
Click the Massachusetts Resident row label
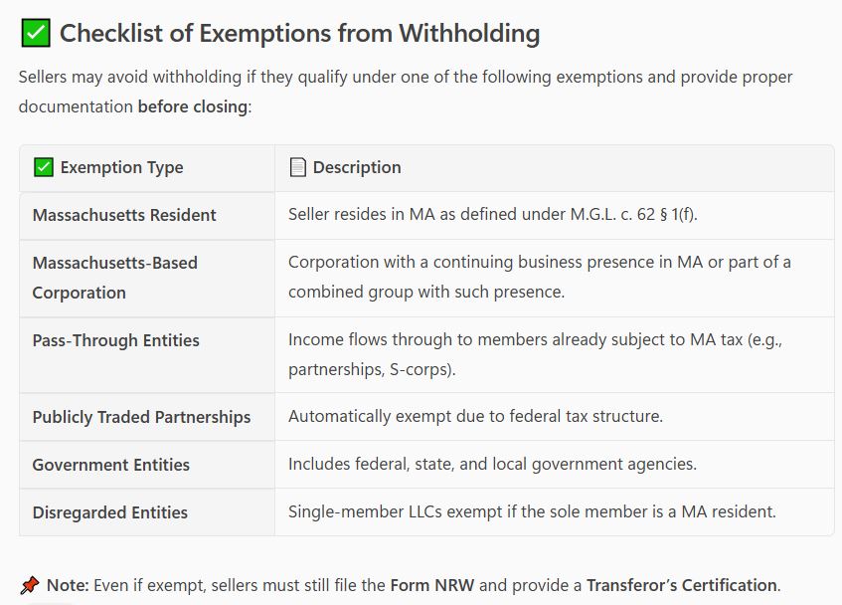click(124, 215)
